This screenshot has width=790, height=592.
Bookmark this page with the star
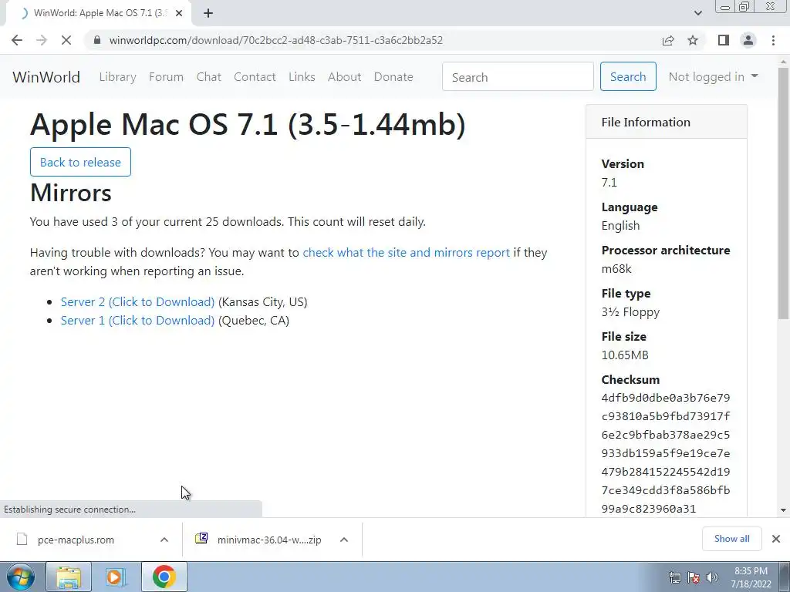coord(693,40)
